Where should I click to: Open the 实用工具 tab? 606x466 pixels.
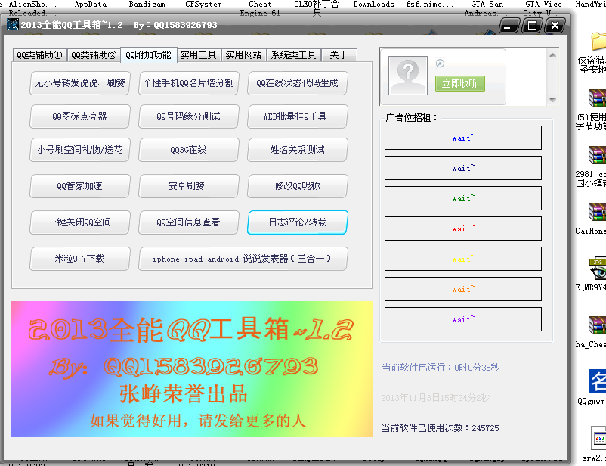point(198,55)
